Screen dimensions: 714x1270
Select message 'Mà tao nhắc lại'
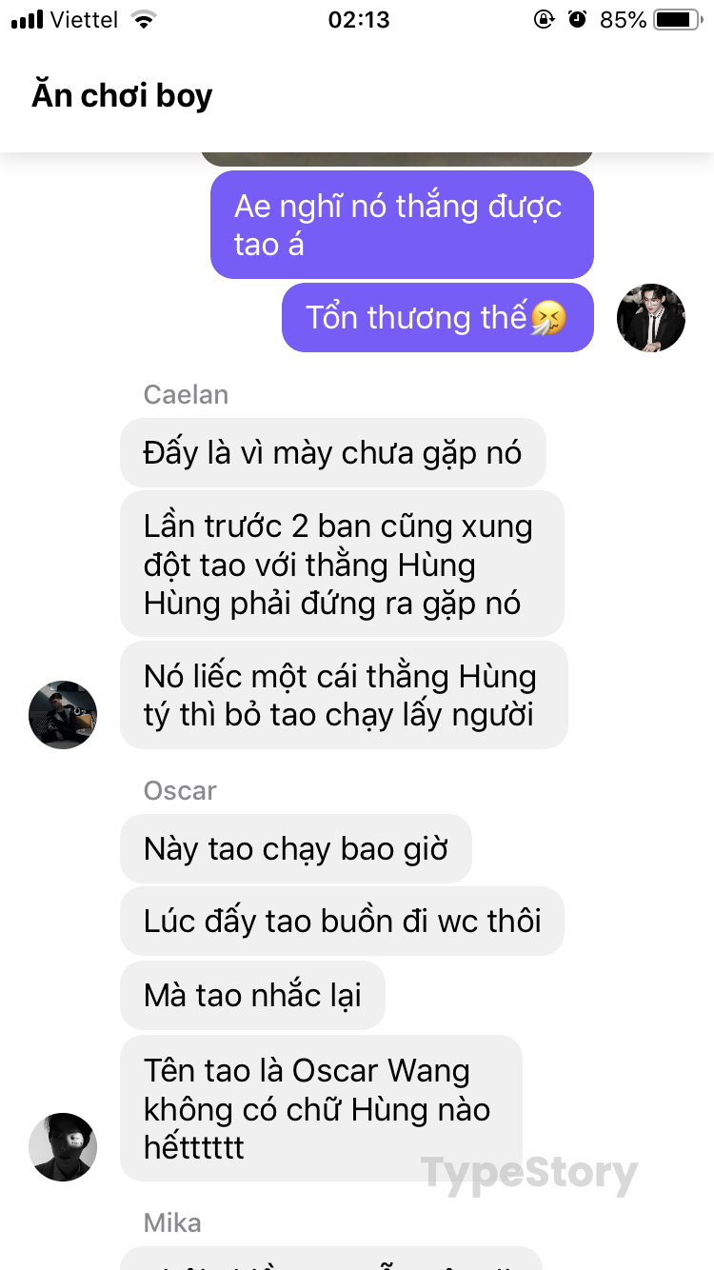pyautogui.click(x=252, y=995)
